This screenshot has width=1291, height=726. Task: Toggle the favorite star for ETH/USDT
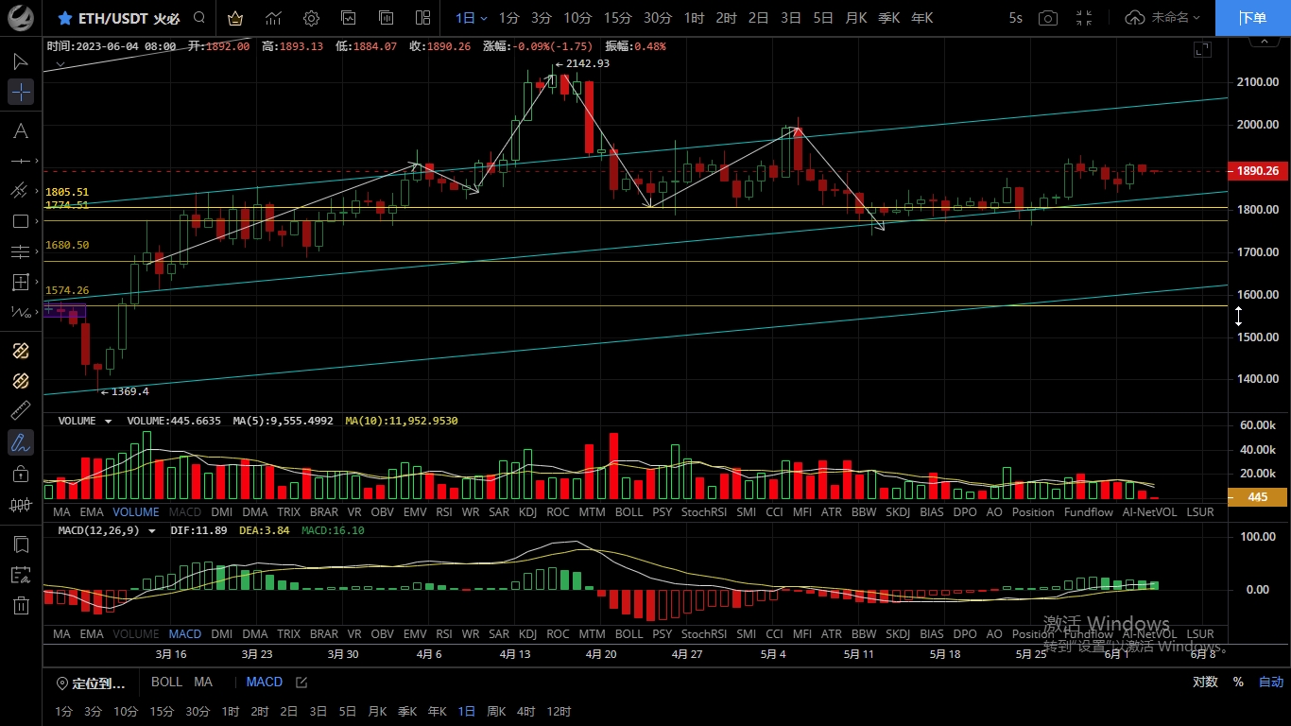pyautogui.click(x=64, y=18)
